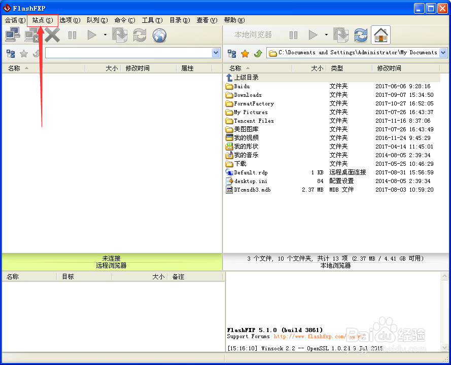This screenshot has height=365, width=451.
Task: Select the 上级目录 parent row
Action: 332,78
